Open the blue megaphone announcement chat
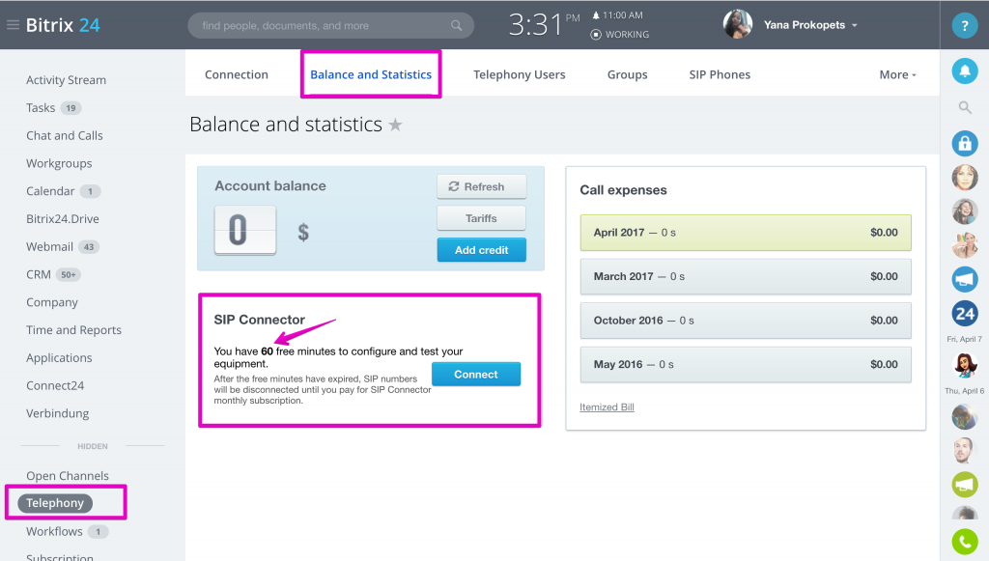Viewport: 989px width, 561px height. click(x=965, y=279)
